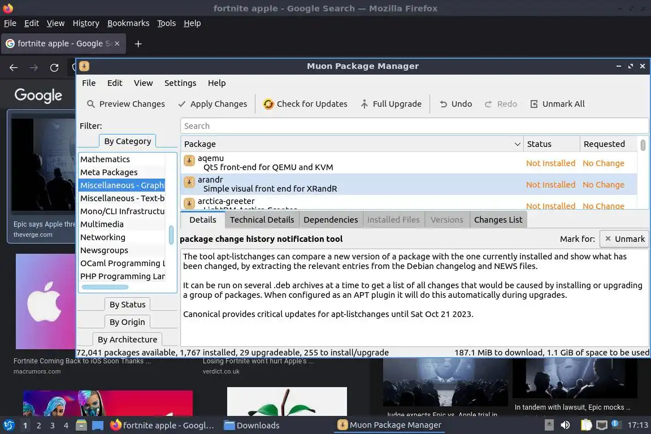Select Miscellaneous - Text-based category
This screenshot has height=434, width=651.
click(x=121, y=198)
